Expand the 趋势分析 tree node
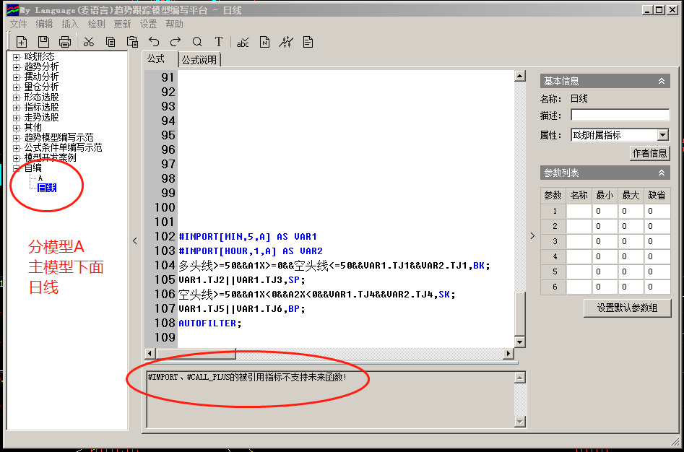This screenshot has height=452, width=684. pos(17,66)
